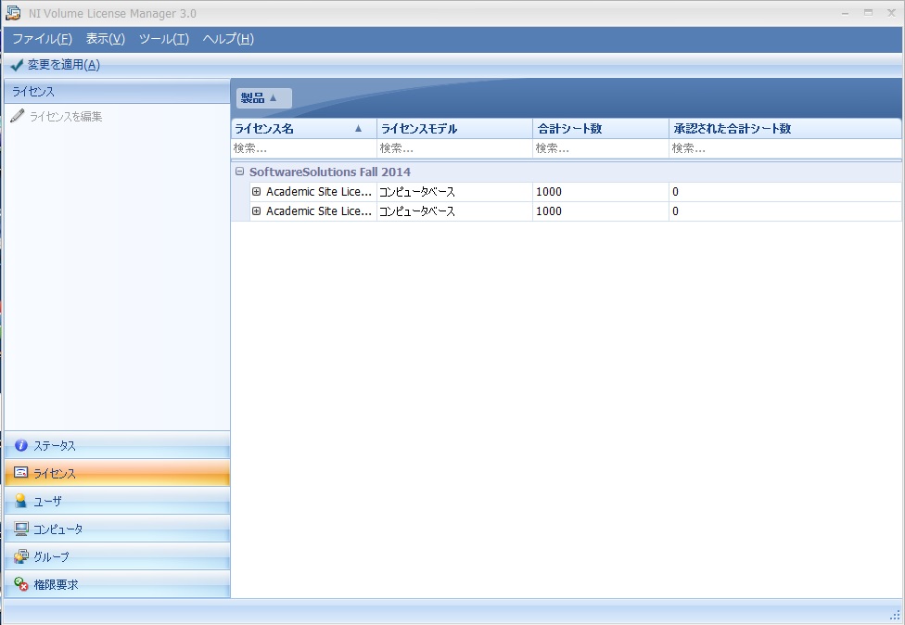
Task: Sort by the ライセンス名 column header
Action: coord(304,129)
